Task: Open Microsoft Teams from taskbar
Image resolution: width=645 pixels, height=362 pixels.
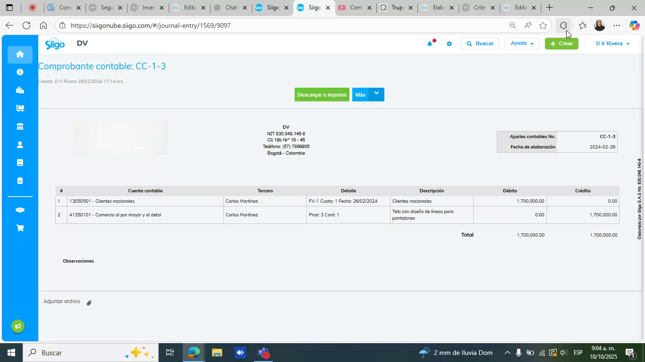Action: 263,353
